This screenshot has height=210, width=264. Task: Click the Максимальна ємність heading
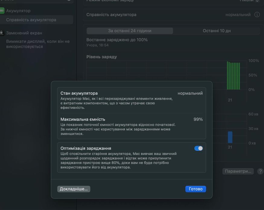pos(83,119)
